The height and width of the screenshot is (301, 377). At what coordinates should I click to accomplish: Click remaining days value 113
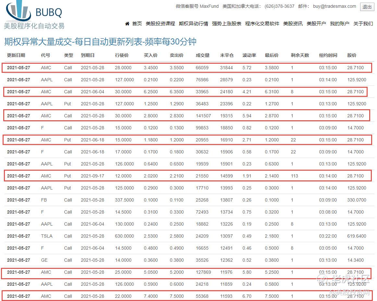click(x=294, y=176)
